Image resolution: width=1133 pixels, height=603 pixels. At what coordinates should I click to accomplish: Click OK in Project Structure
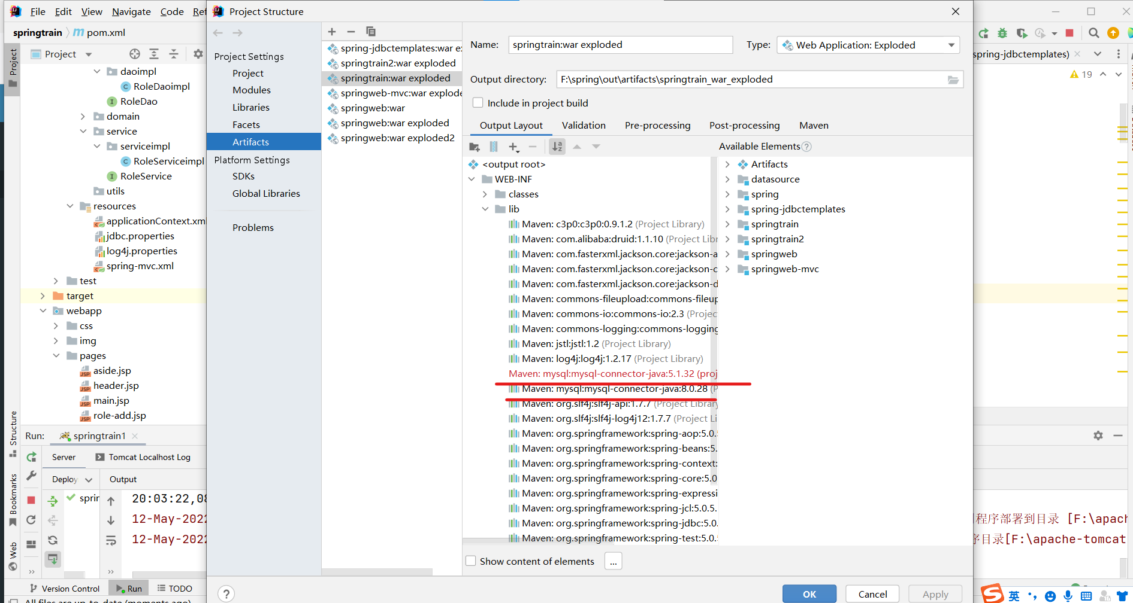point(809,594)
